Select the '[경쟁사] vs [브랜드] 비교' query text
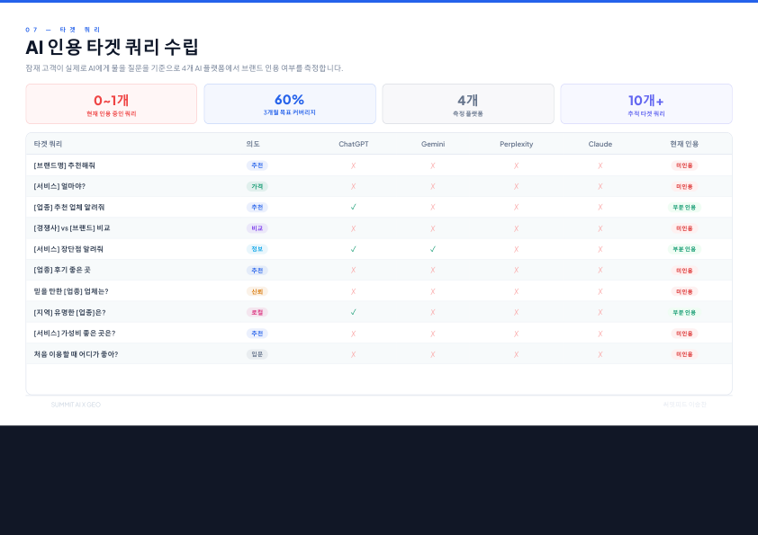 [72, 228]
